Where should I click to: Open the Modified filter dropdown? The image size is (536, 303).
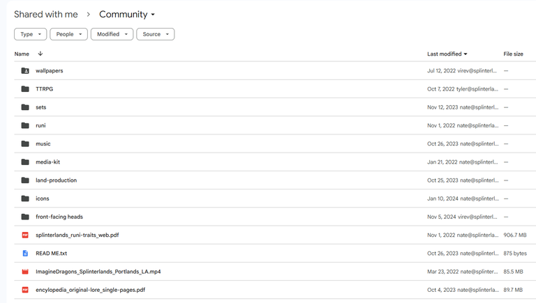pyautogui.click(x=112, y=34)
